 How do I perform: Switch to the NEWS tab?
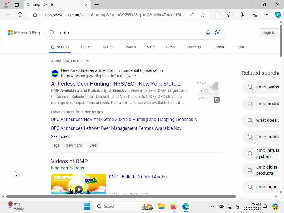[x=171, y=47]
